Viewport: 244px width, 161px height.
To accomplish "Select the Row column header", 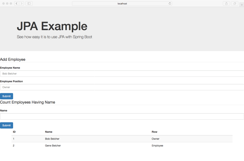I will (x=154, y=132).
